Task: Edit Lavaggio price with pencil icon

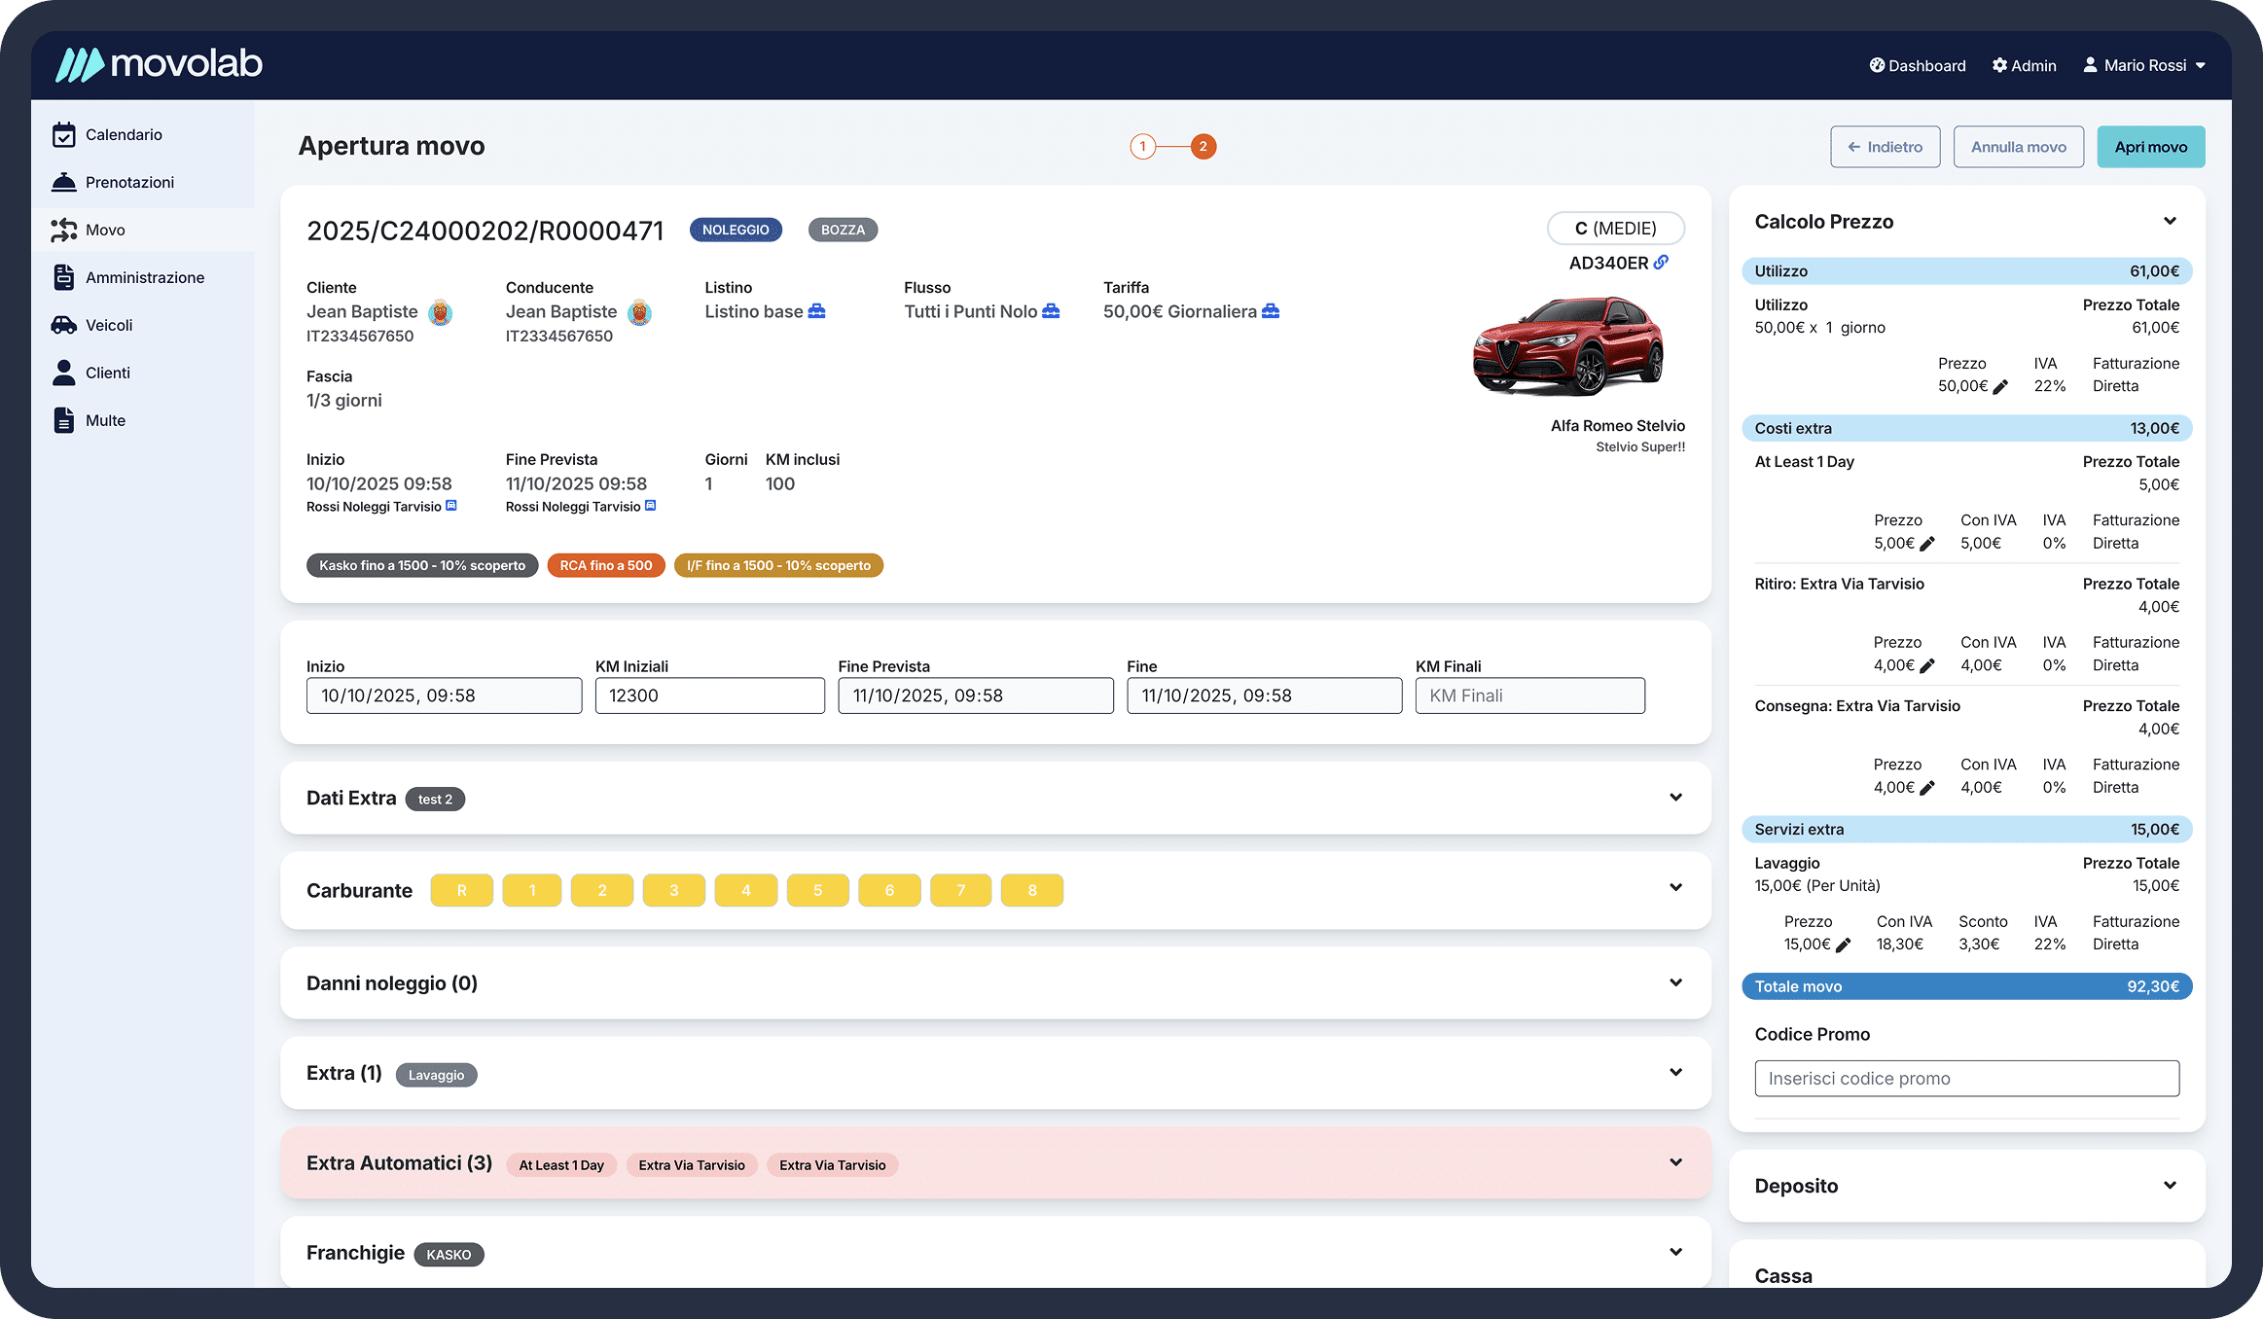Action: click(1843, 945)
